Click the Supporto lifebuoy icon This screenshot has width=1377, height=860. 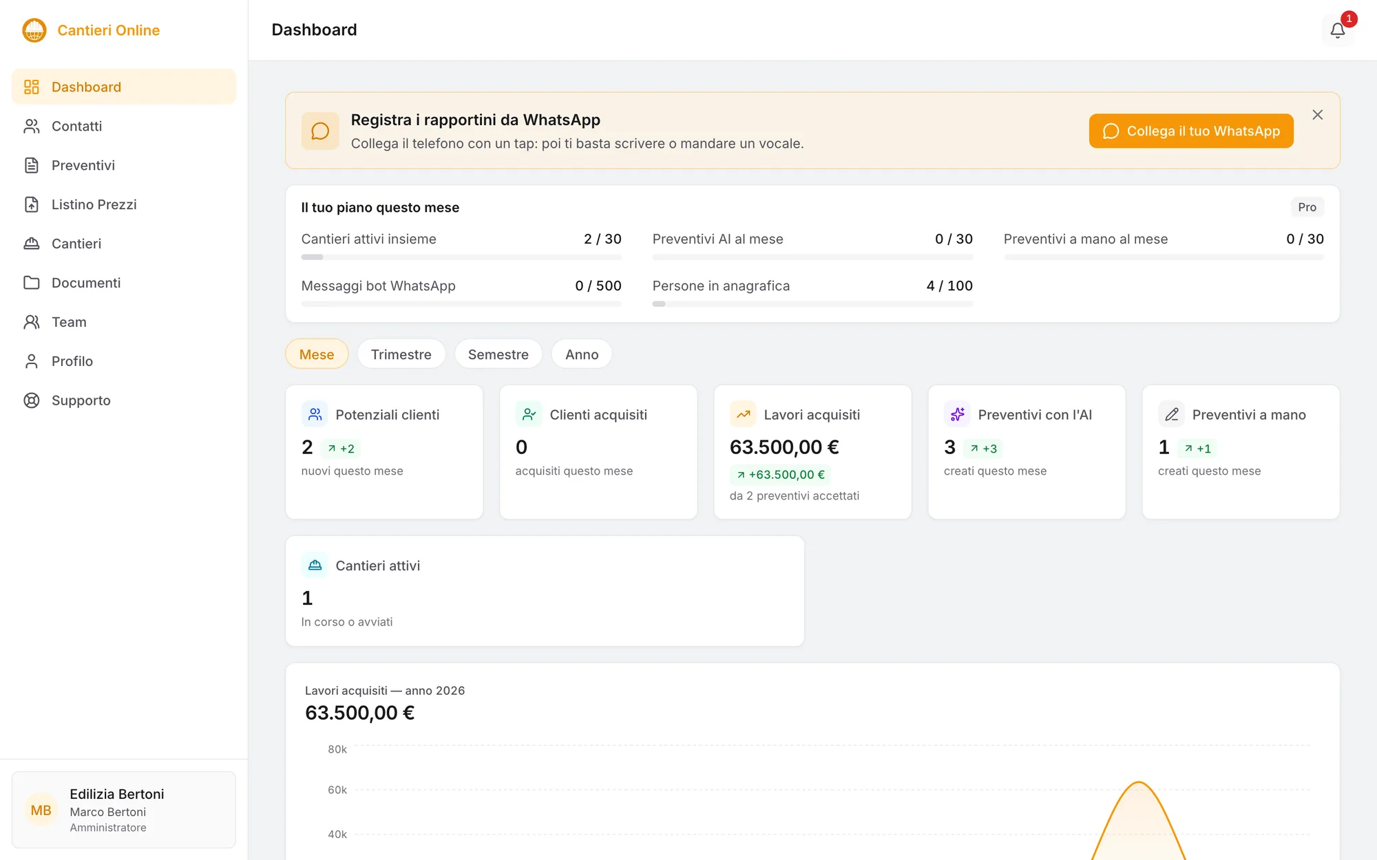[32, 400]
